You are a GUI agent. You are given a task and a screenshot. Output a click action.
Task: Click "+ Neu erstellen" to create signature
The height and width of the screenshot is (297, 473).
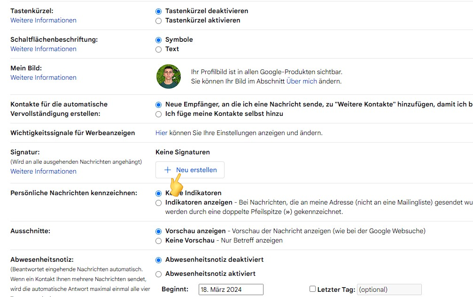point(190,170)
